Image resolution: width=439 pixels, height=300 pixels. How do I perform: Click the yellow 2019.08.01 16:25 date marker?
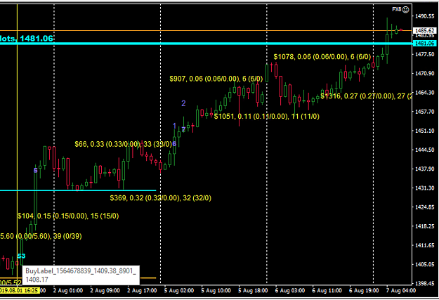click(x=19, y=290)
